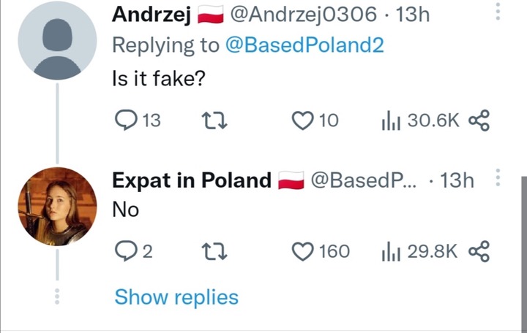Screen dimensions: 527x333
Task: Expand Show replies link
Action: pos(176,297)
